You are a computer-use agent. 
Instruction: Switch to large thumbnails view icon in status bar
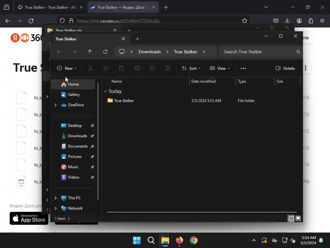298,219
